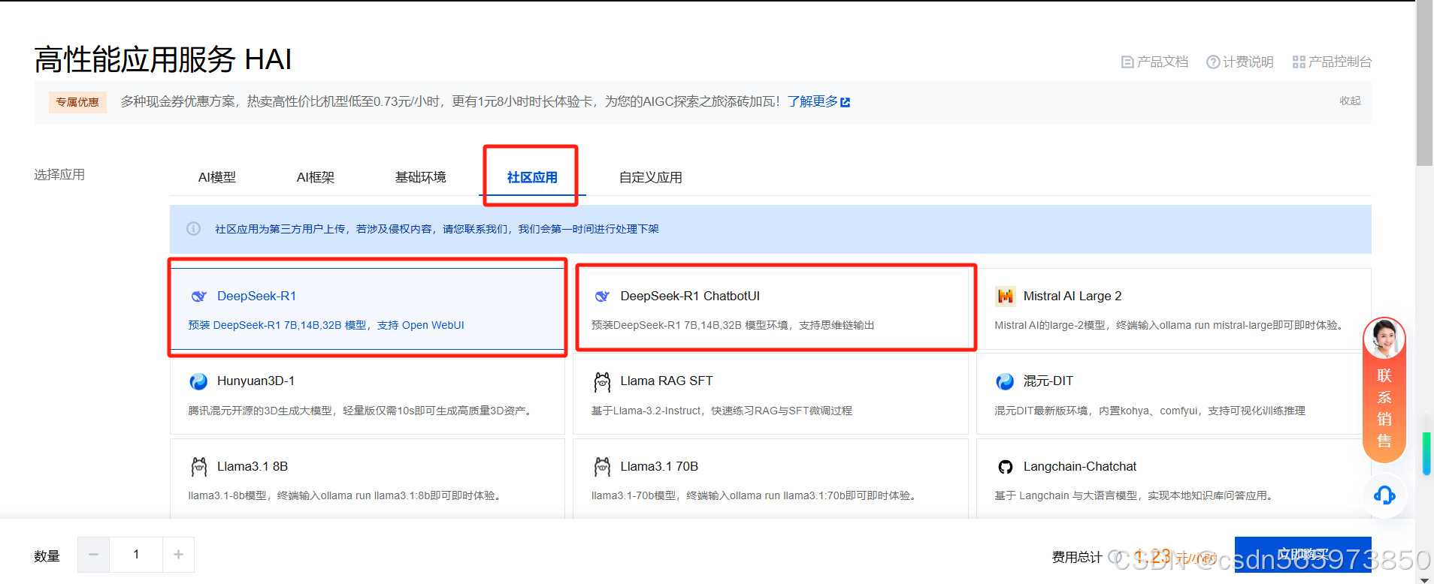The height and width of the screenshot is (584, 1434).
Task: Click the Llama RAG SFT llama icon
Action: 602,382
